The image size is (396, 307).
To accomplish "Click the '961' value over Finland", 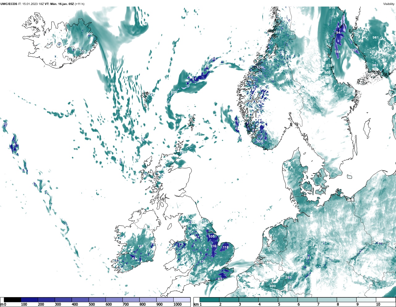I will coord(376,37).
